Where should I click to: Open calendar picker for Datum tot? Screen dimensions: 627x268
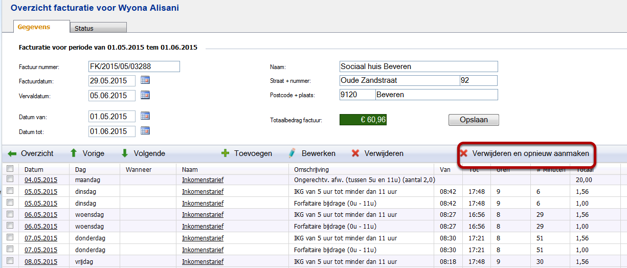pos(145,131)
